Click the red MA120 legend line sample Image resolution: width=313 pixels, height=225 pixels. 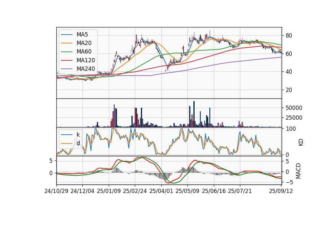pyautogui.click(x=67, y=60)
